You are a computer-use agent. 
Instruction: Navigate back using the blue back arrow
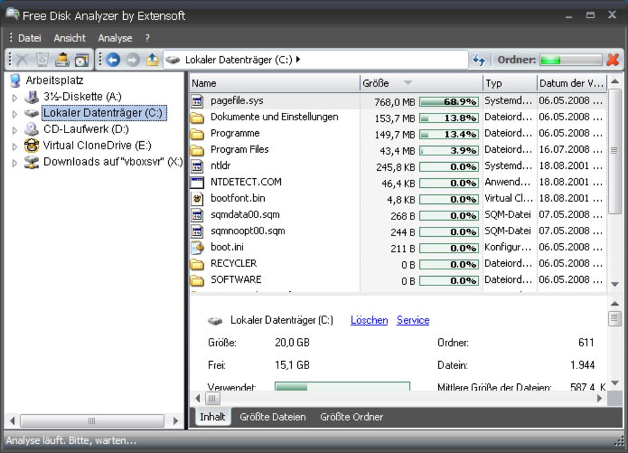[113, 59]
